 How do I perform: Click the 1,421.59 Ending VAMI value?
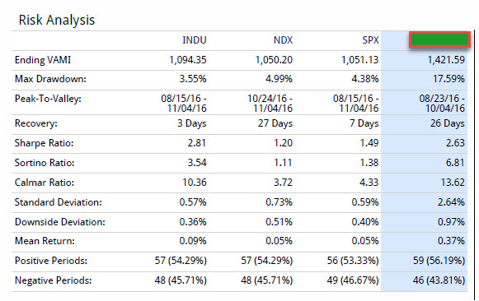click(446, 60)
